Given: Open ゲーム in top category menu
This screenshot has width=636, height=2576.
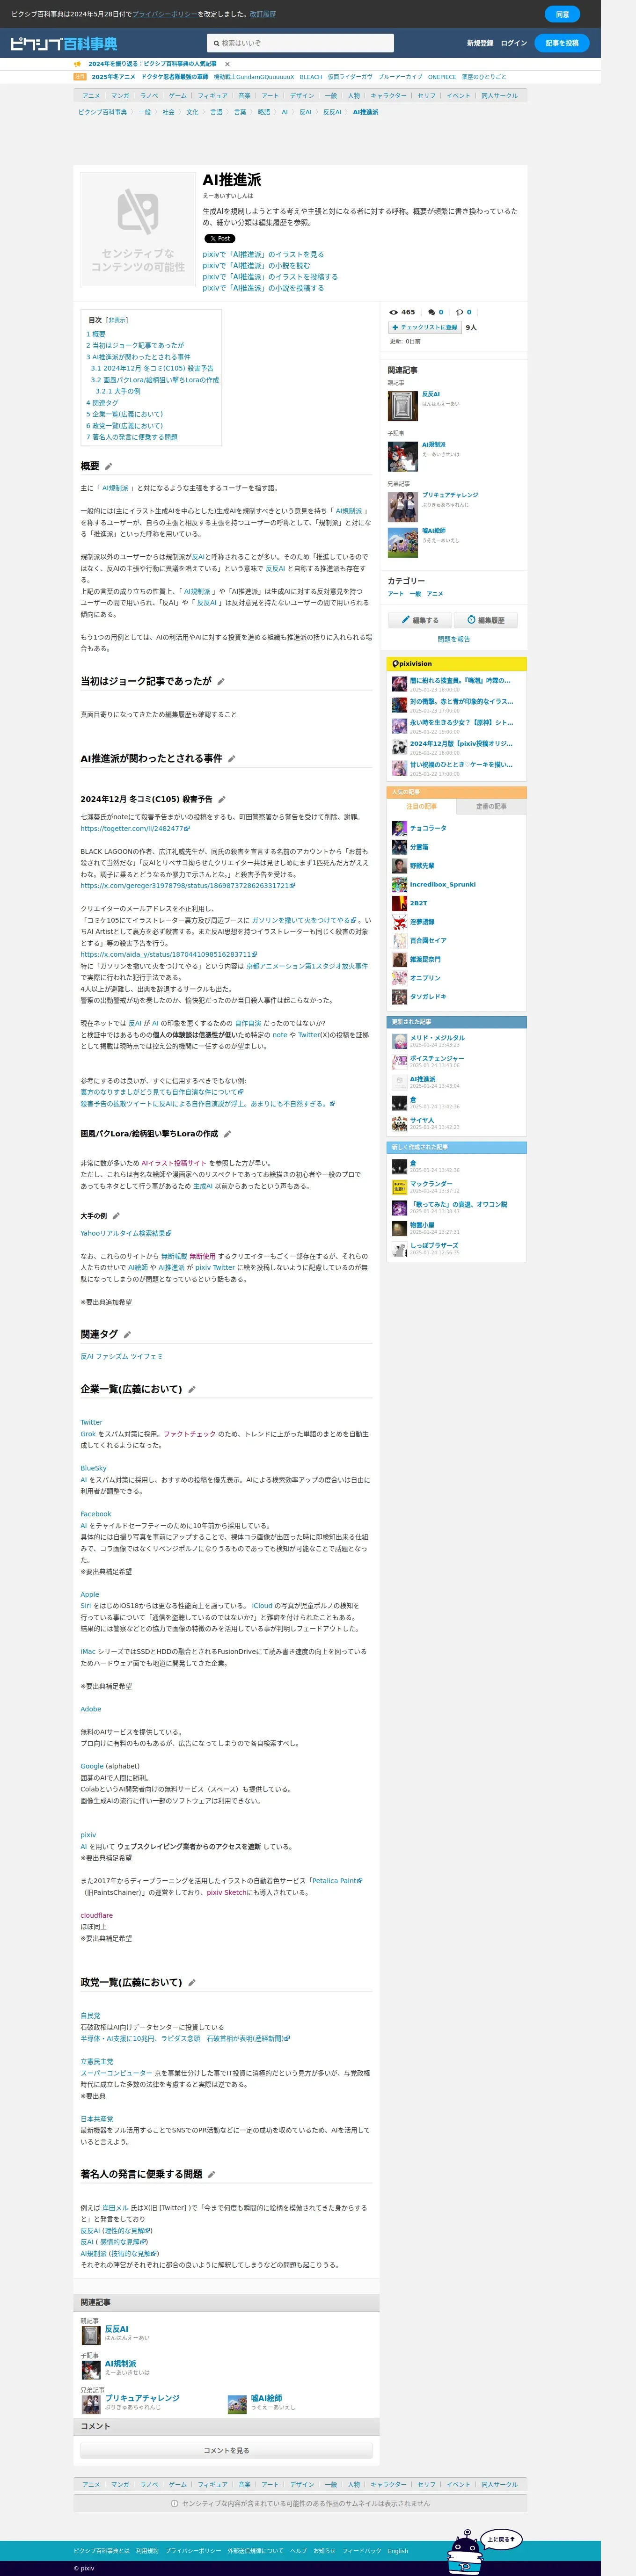Looking at the screenshot, I should coord(178,96).
